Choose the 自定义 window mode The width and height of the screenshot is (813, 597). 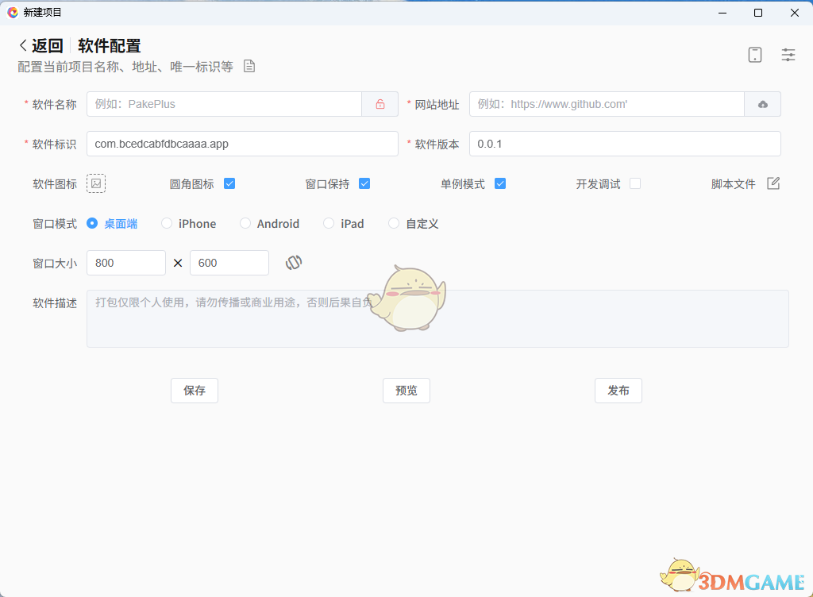(x=393, y=223)
